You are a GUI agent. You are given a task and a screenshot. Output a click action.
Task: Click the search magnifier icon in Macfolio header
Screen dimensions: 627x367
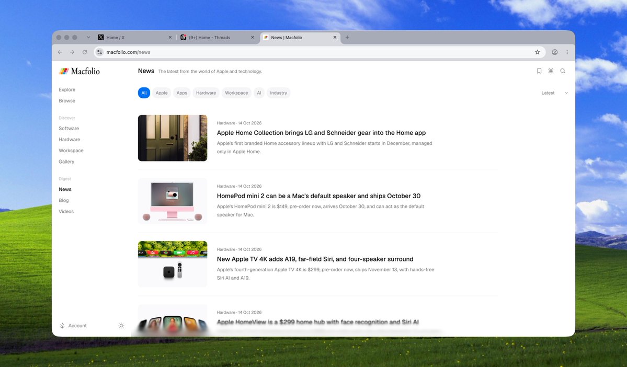pos(563,71)
